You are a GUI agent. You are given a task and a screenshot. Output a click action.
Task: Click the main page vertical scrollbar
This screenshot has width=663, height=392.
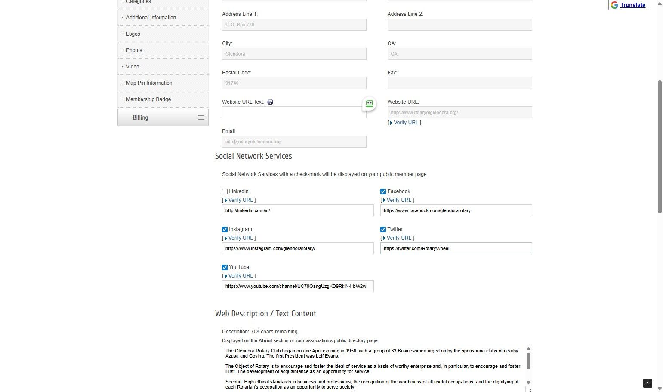[660, 146]
